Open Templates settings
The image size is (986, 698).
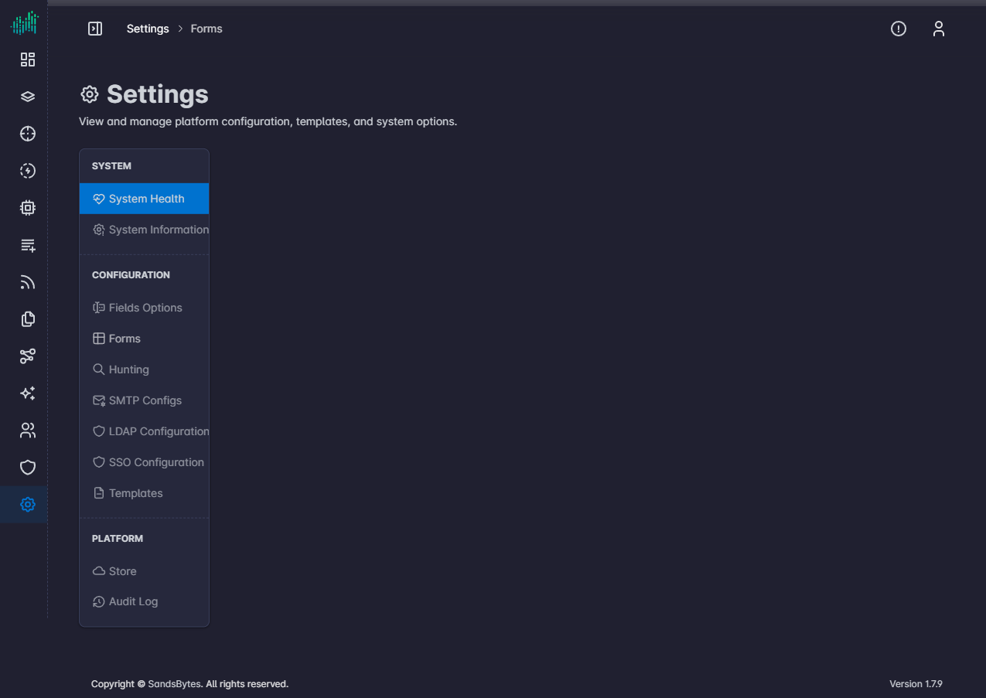point(144,493)
